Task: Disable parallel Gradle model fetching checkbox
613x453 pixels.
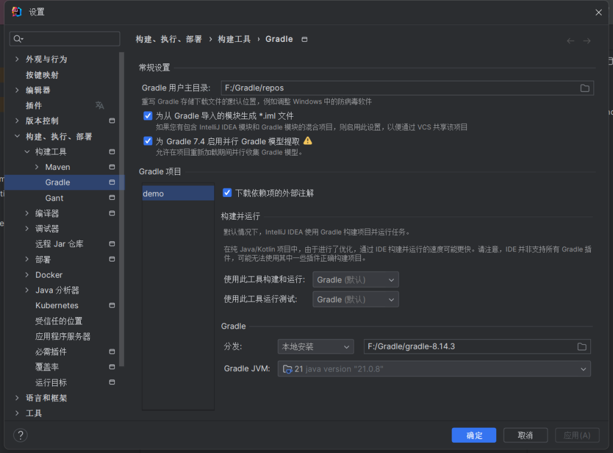Action: click(x=148, y=141)
